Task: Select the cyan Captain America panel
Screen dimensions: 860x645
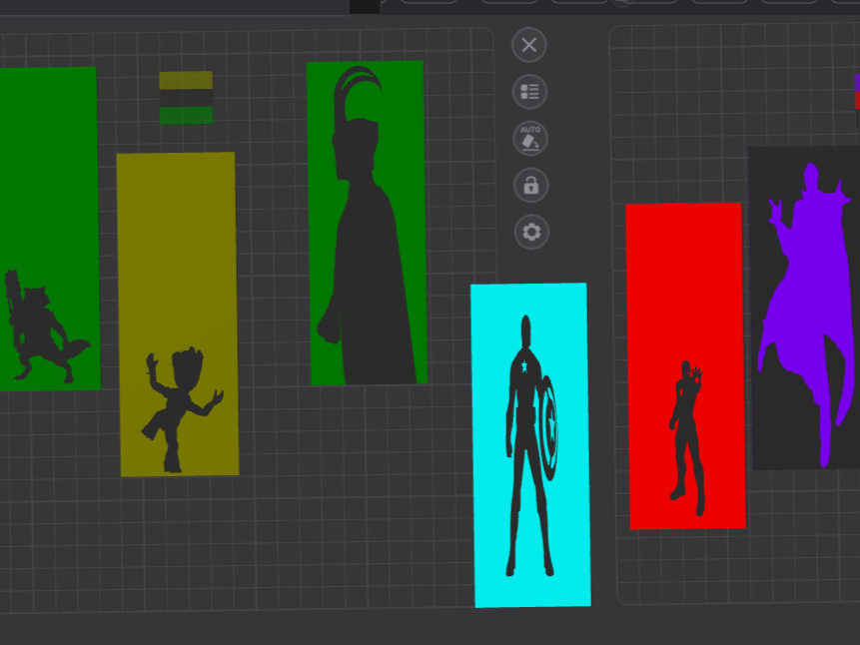Action: (x=531, y=445)
